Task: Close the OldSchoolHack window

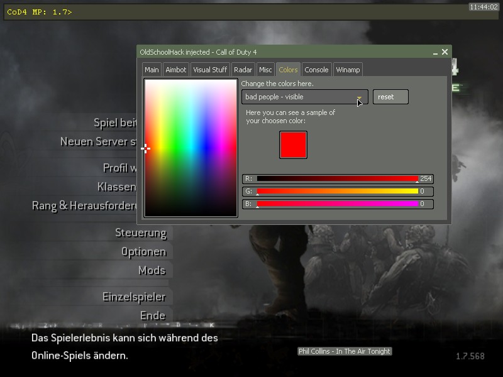Action: click(x=445, y=52)
